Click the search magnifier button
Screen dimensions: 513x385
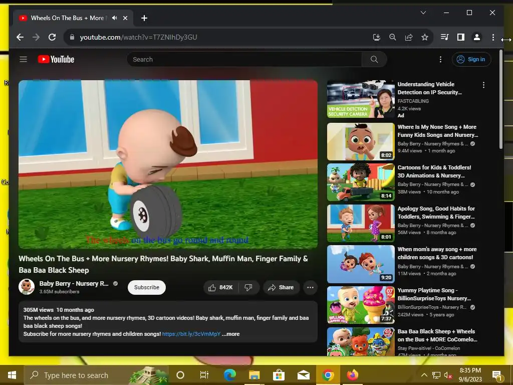pos(374,59)
